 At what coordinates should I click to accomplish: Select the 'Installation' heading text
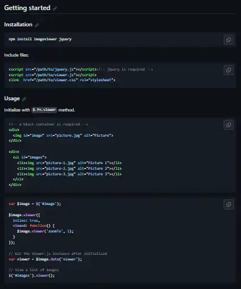(x=18, y=25)
